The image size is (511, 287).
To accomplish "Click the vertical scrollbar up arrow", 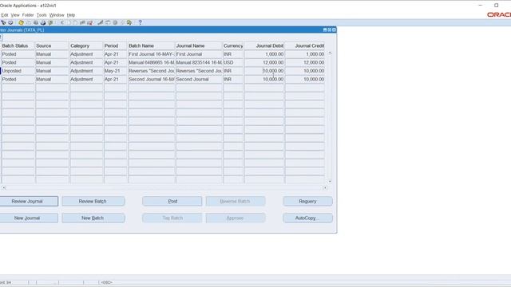I will click(330, 53).
